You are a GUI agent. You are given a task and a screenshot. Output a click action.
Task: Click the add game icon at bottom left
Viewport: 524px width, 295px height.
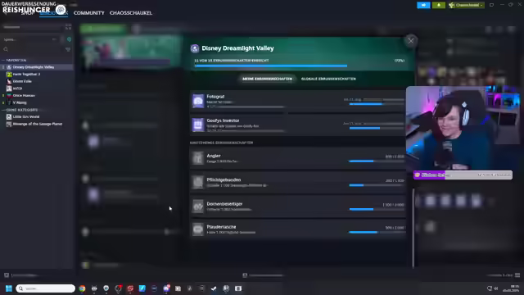tap(7, 275)
